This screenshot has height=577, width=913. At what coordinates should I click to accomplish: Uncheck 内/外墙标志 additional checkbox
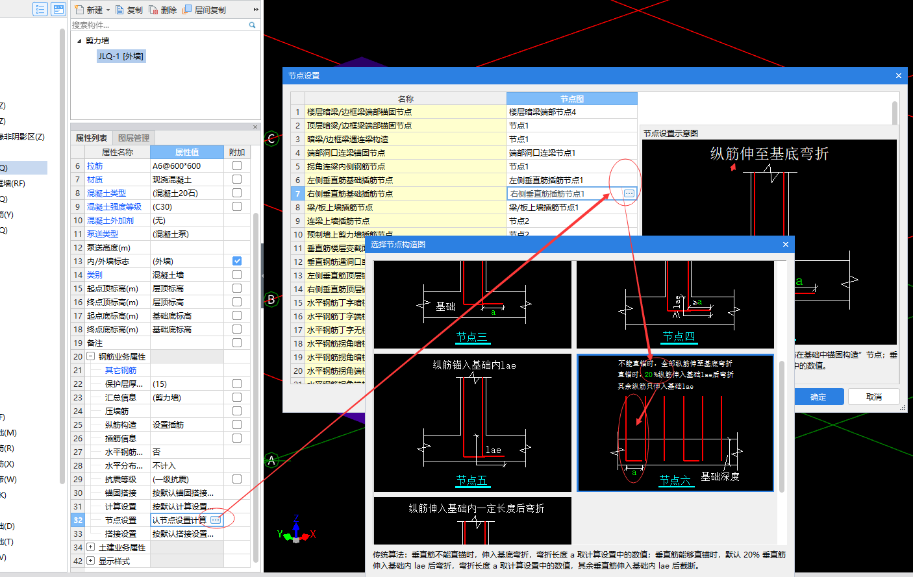pyautogui.click(x=237, y=261)
